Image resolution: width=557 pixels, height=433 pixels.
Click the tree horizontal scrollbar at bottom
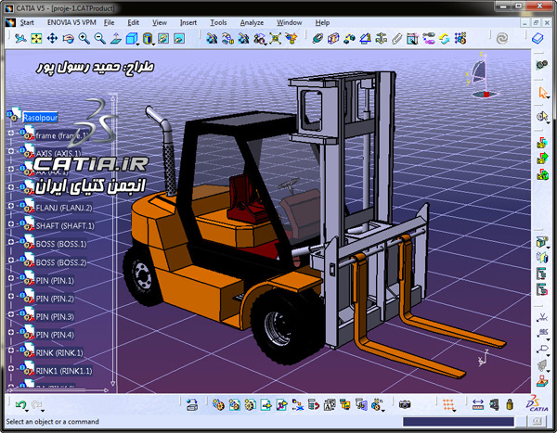coord(58,390)
